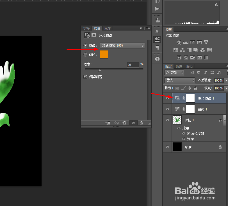Open the Layers panel flyout menu
The image size is (228, 206).
(x=227, y=66)
